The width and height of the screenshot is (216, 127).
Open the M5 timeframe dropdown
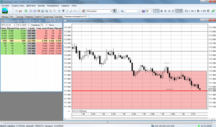pyautogui.click(x=152, y=11)
